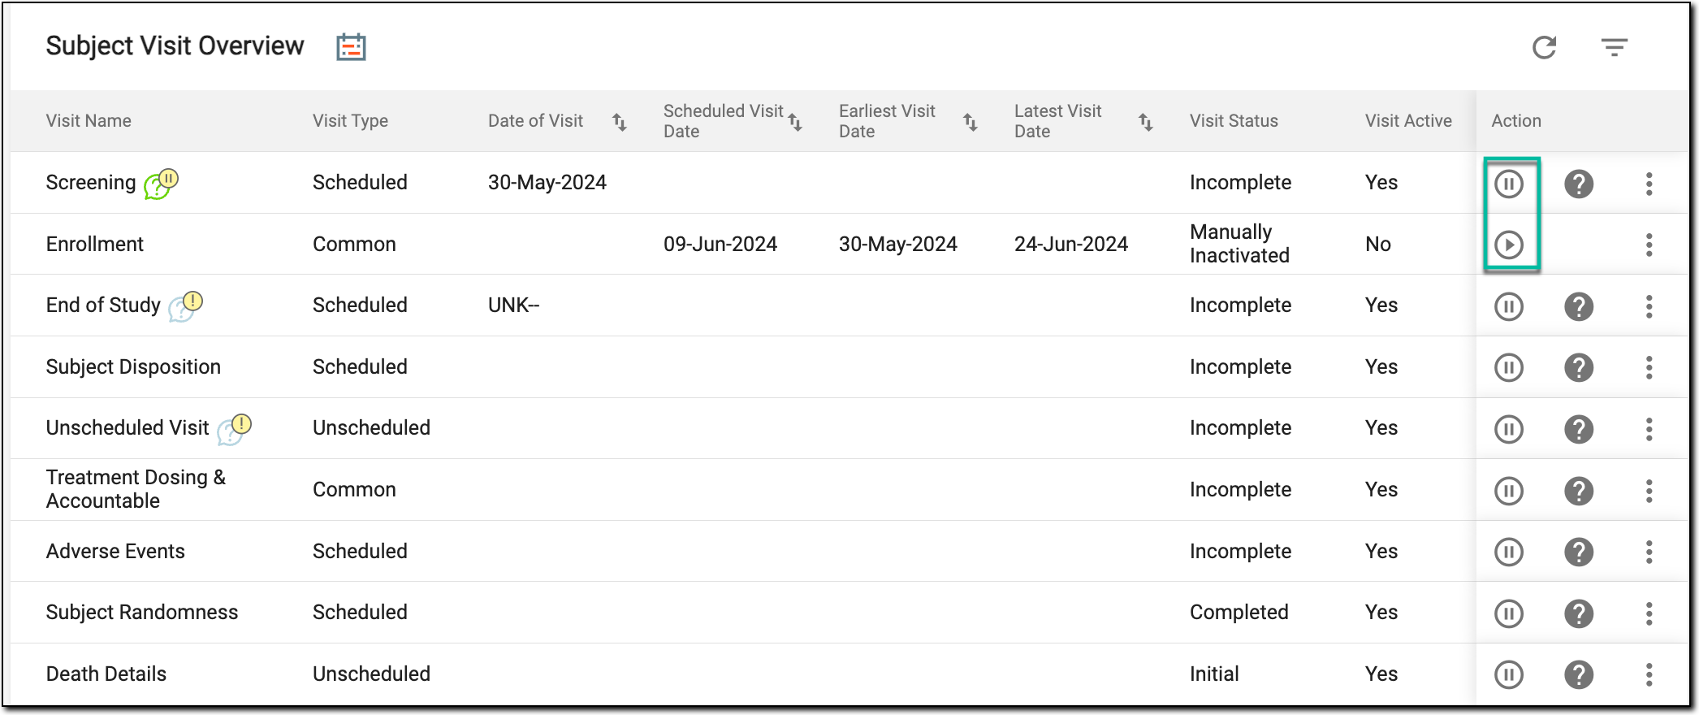Image resolution: width=1699 pixels, height=715 pixels.
Task: Open more options menu for Screening row
Action: pos(1649,184)
